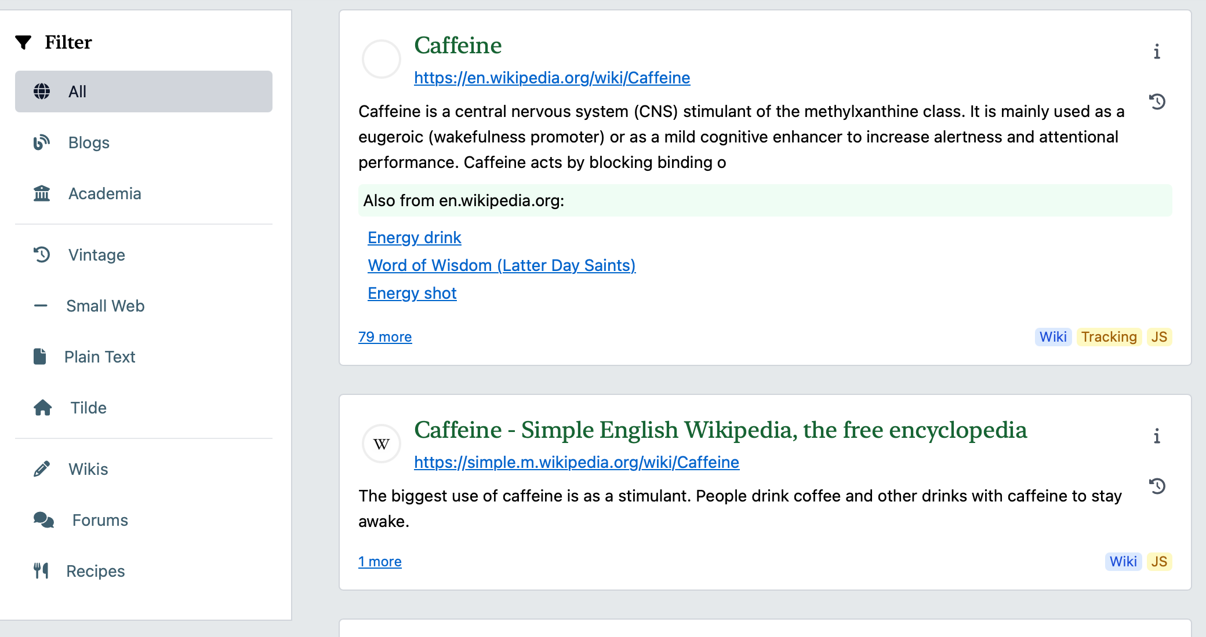The width and height of the screenshot is (1206, 637).
Task: Open the Energy drink link
Action: [x=415, y=237]
